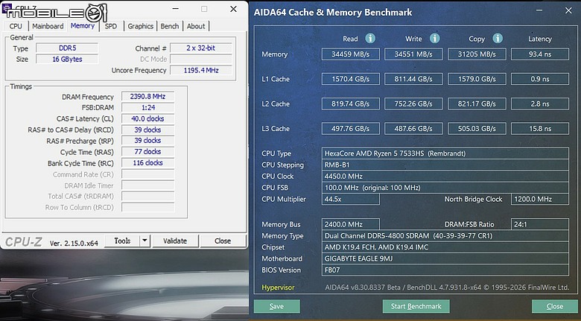The image size is (581, 321).
Task: Click the L1 Cache Write value 811.44 GB/s
Action: click(x=413, y=79)
